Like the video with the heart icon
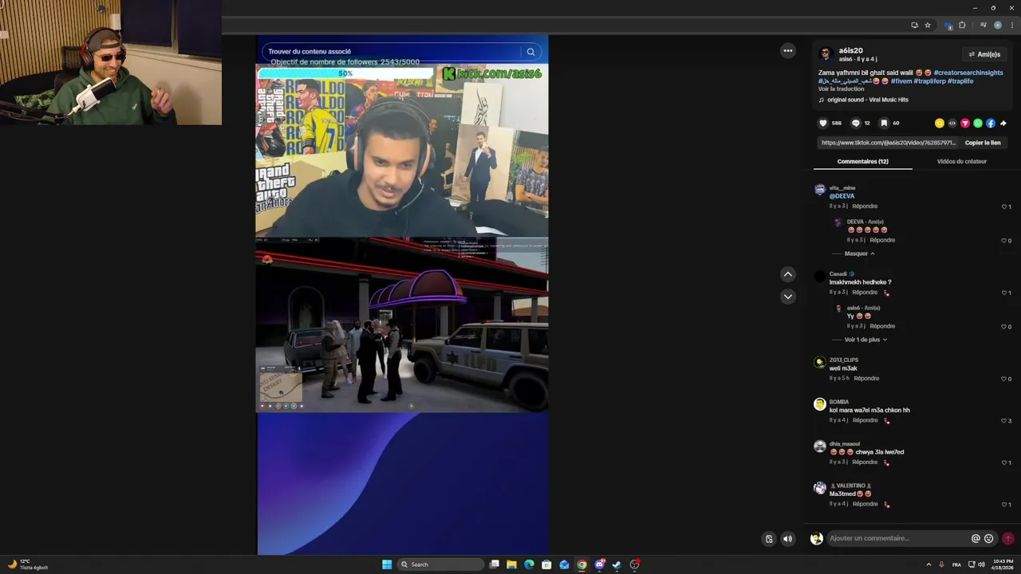 (x=823, y=124)
